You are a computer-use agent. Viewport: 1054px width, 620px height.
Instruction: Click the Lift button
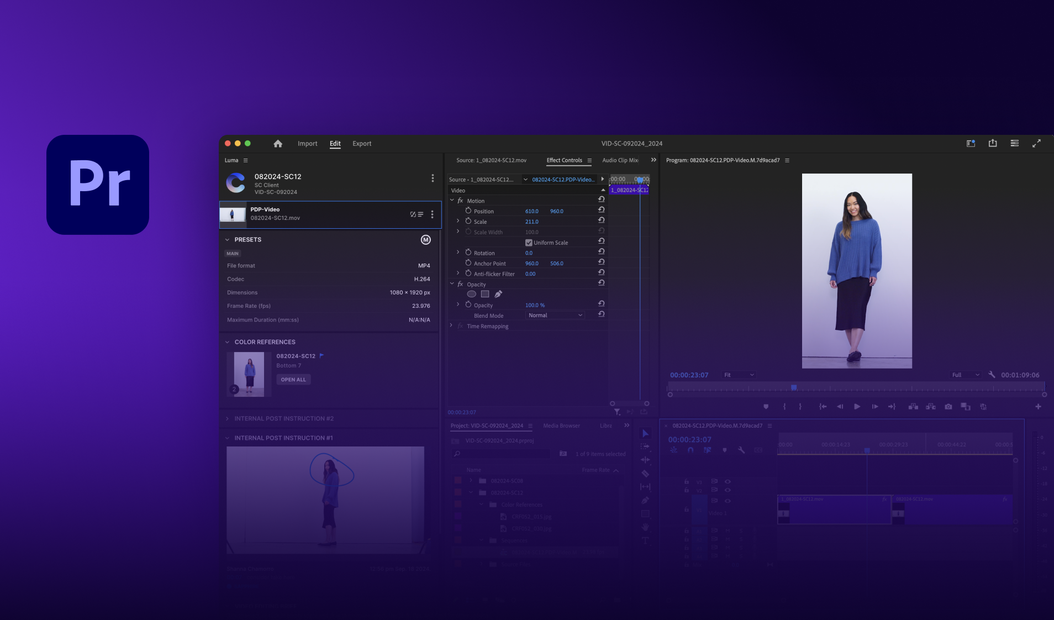pyautogui.click(x=913, y=407)
